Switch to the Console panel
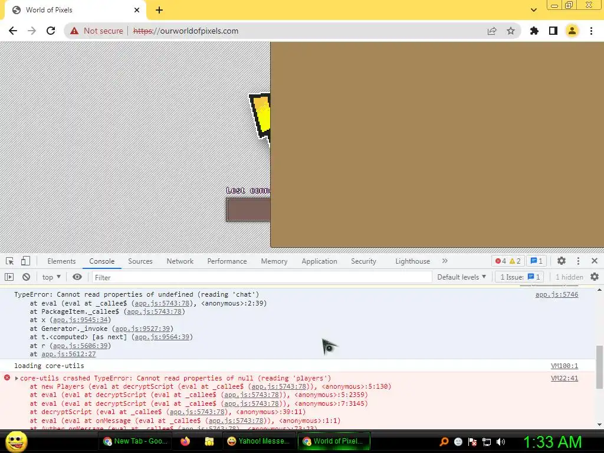This screenshot has height=453, width=604. click(x=101, y=261)
